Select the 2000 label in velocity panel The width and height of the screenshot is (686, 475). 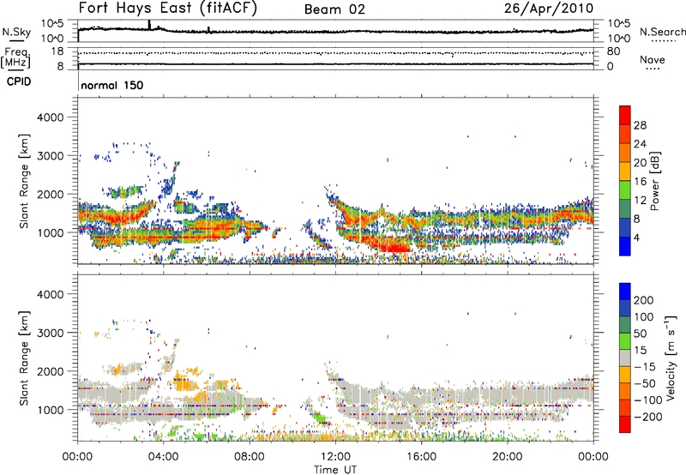click(51, 371)
